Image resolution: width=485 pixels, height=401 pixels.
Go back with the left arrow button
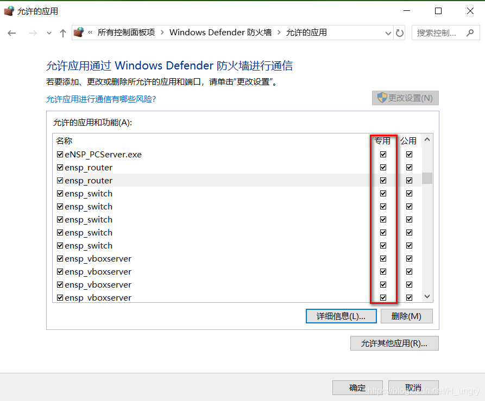coord(12,33)
